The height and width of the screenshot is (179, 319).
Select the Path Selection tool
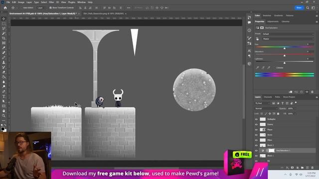pos(3,101)
